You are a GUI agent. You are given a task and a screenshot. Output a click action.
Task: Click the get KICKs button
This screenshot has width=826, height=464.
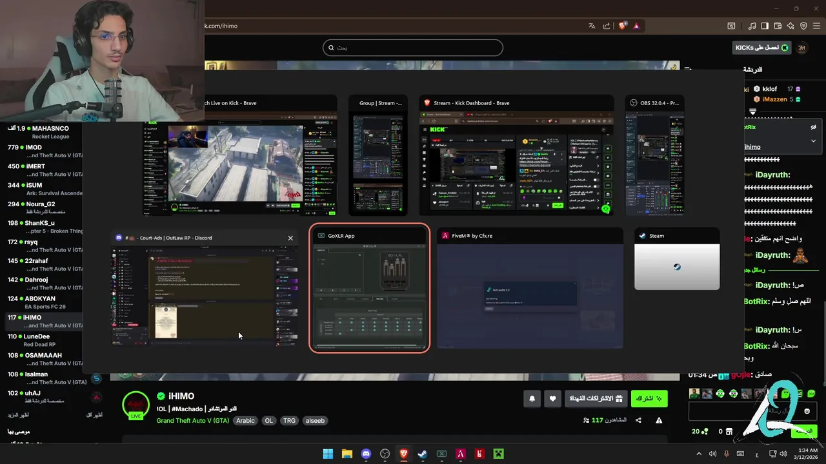pyautogui.click(x=761, y=48)
